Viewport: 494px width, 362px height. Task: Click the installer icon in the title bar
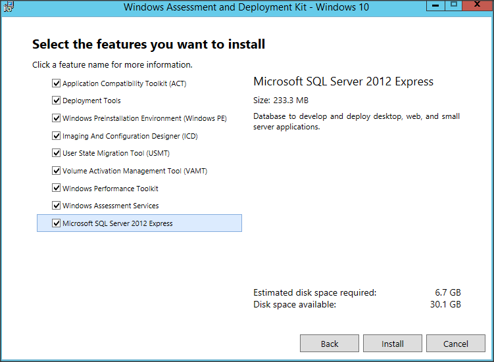[9, 7]
